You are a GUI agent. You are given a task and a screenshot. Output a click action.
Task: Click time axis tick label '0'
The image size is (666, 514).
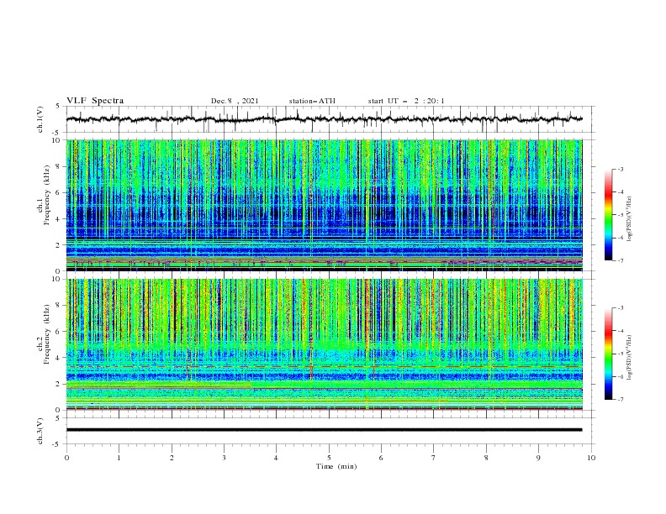coord(66,458)
